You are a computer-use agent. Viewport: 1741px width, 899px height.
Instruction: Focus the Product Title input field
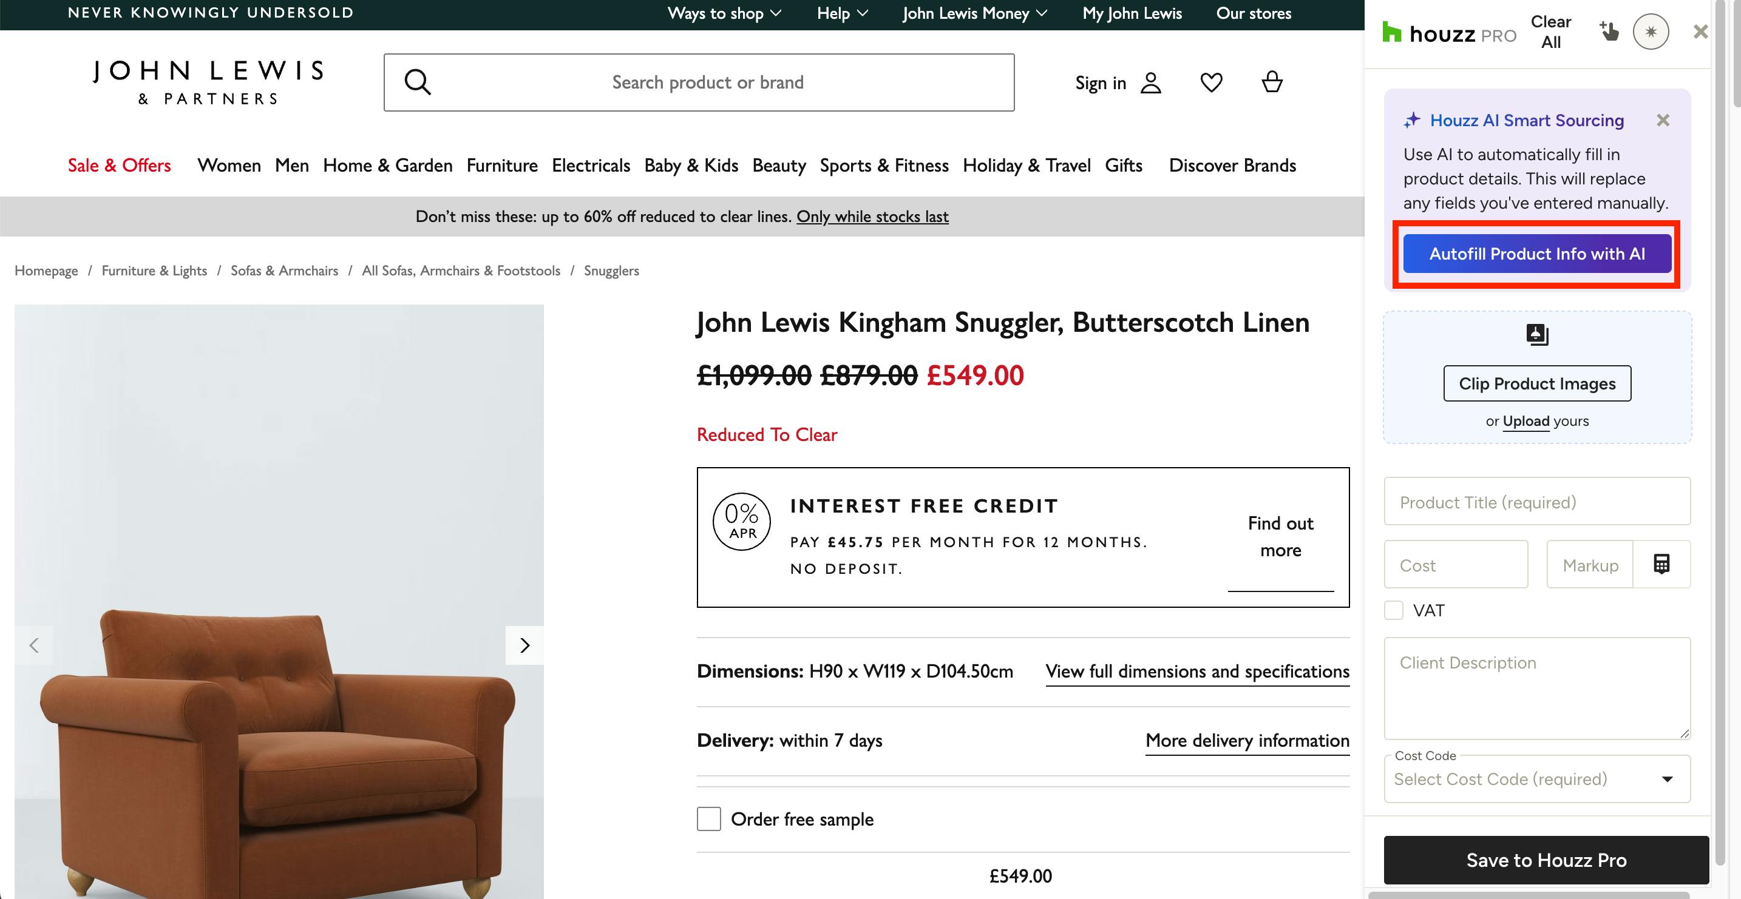click(1537, 501)
